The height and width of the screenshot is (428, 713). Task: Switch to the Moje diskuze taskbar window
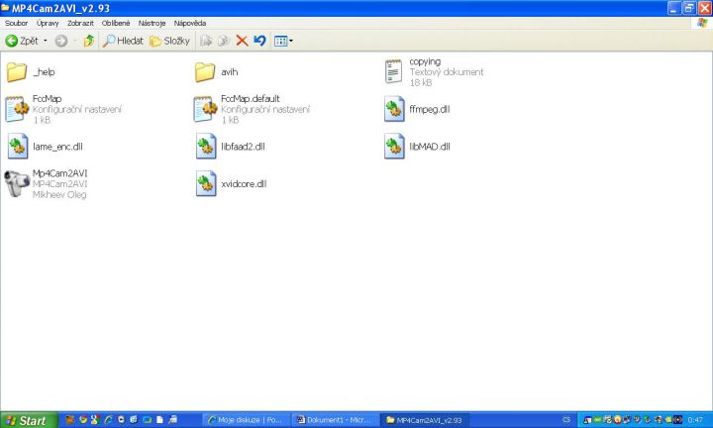point(245,420)
